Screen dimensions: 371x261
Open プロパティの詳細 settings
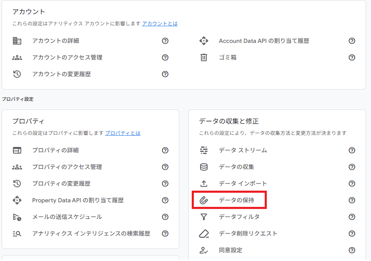55,150
